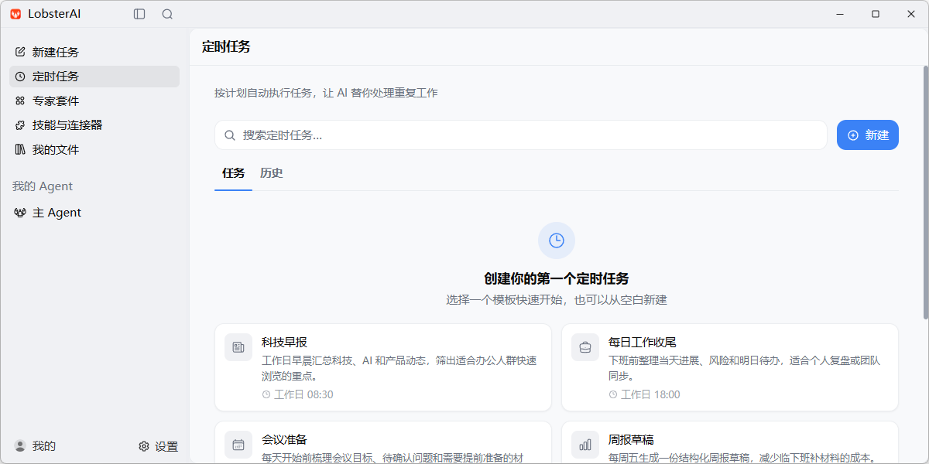
Task: Click the 定时任务 page heading
Action: pyautogui.click(x=226, y=46)
